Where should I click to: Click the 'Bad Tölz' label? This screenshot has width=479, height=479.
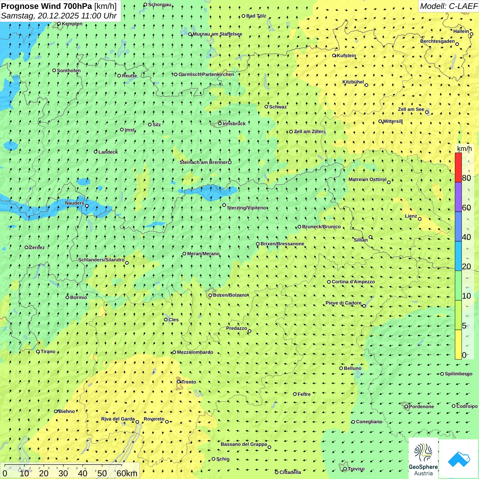coord(256,16)
